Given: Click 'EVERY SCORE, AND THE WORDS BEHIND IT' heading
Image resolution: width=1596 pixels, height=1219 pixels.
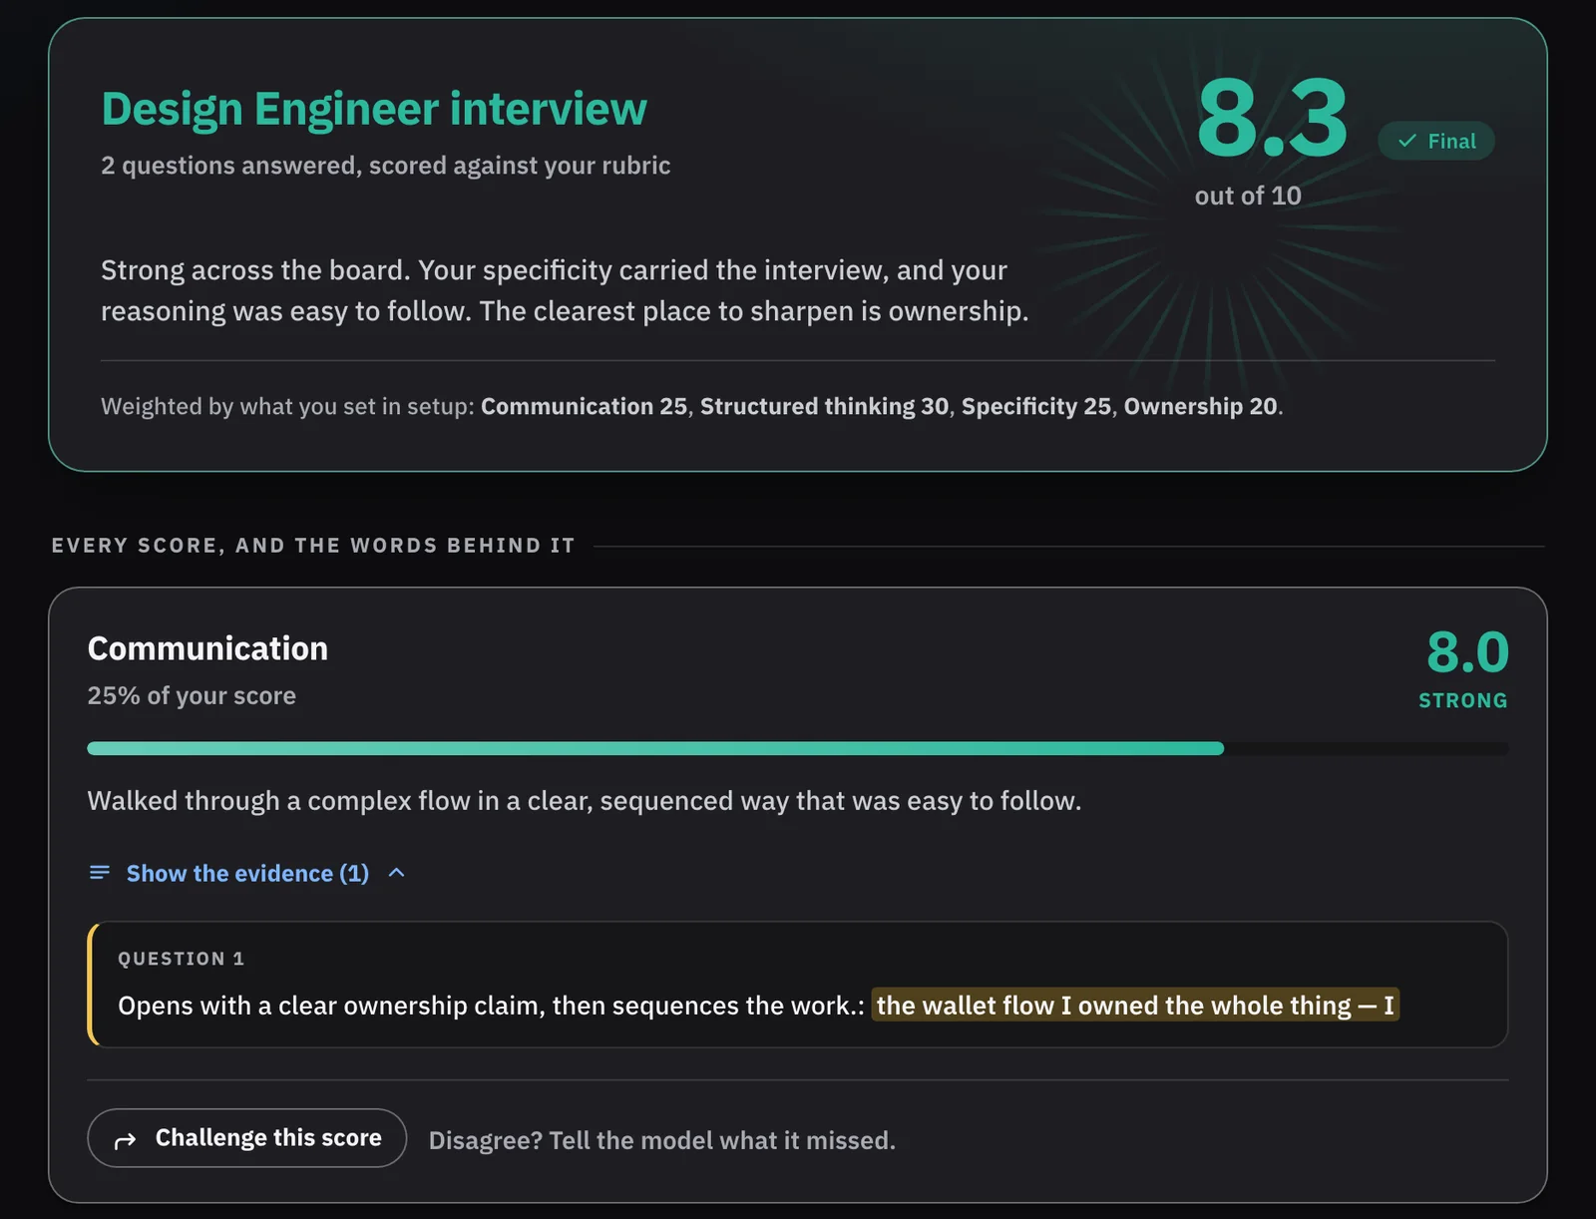Looking at the screenshot, I should [x=313, y=546].
